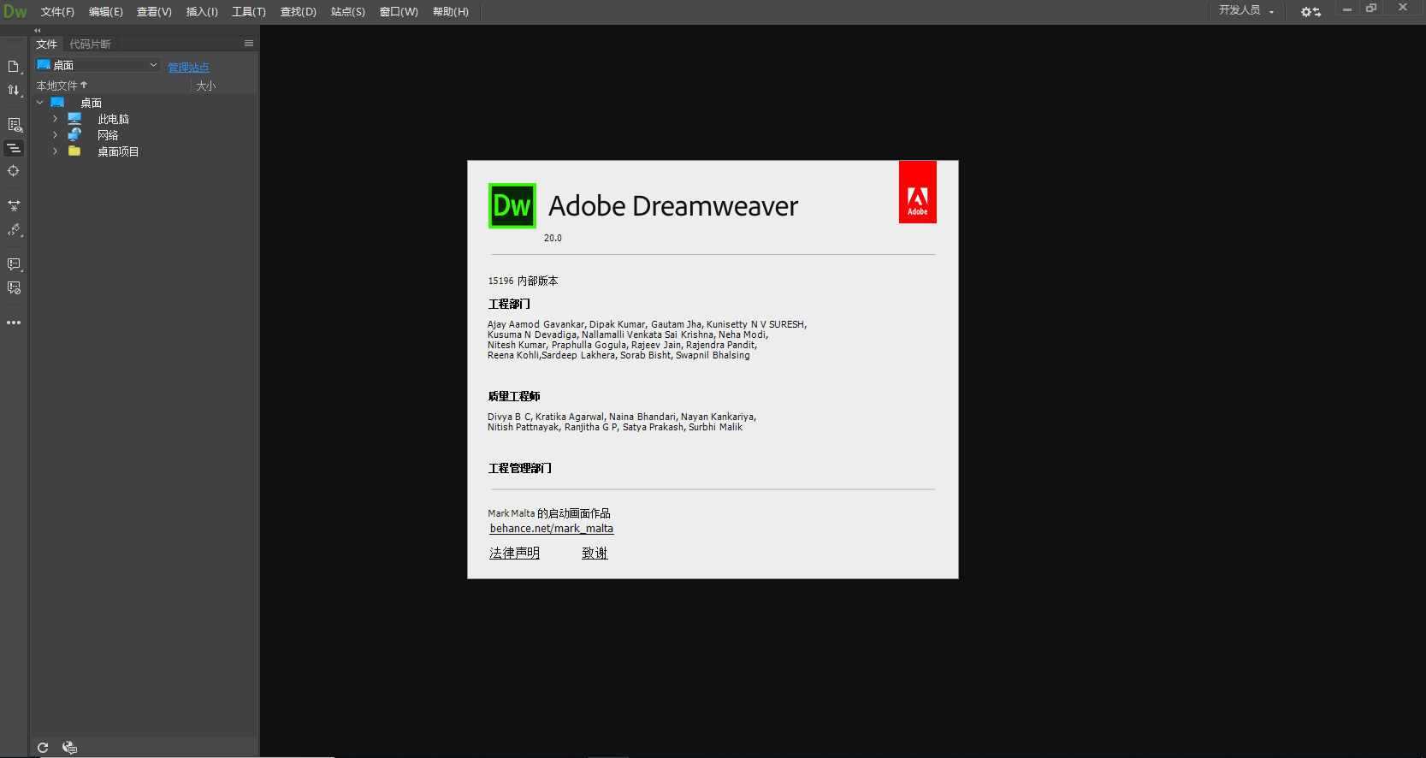
Task: Click the remove comment icon
Action: pos(14,288)
